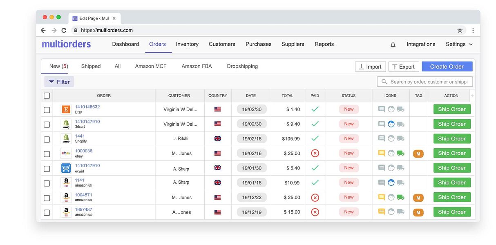Click the Shopify bag icon for order 1441
Screen dimensions: 496x245
[66, 139]
